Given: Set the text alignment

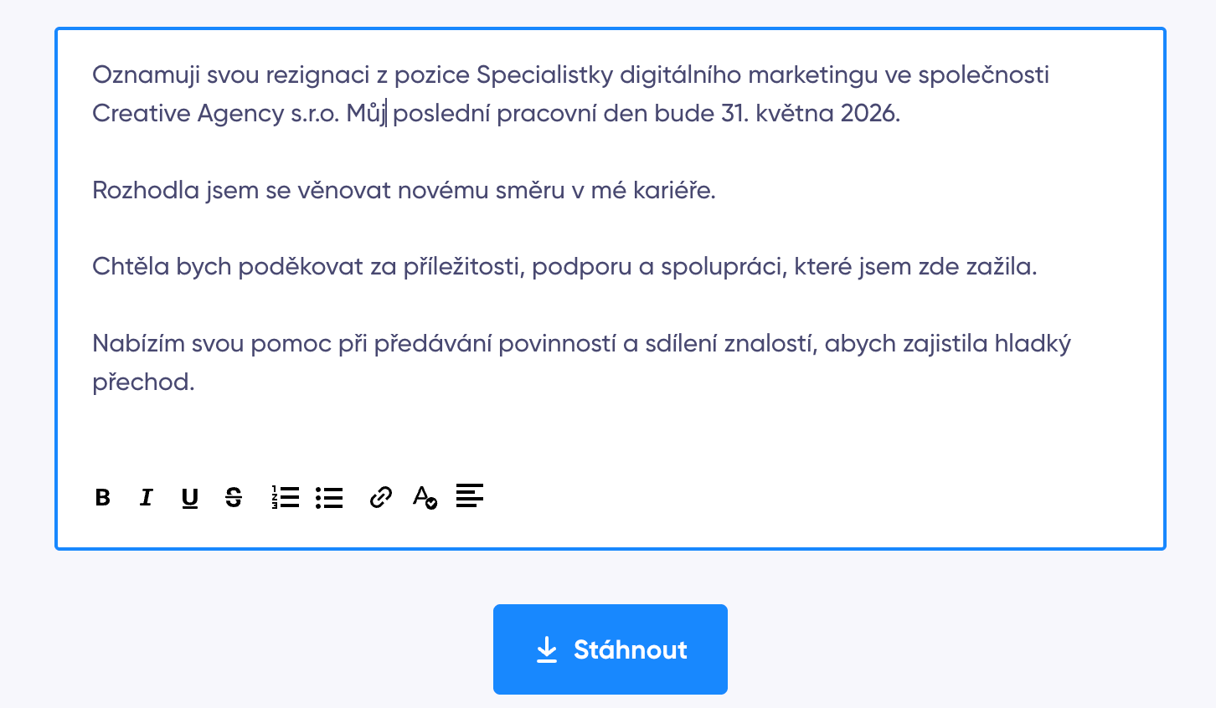Looking at the screenshot, I should click(x=469, y=497).
